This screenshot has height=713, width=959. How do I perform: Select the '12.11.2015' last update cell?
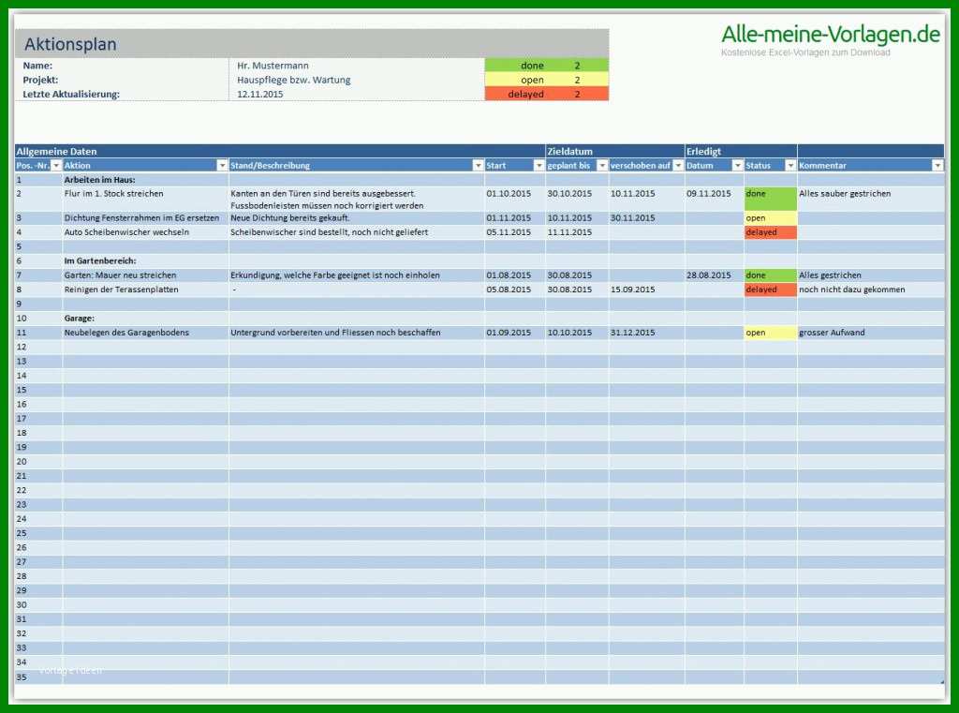click(x=357, y=95)
